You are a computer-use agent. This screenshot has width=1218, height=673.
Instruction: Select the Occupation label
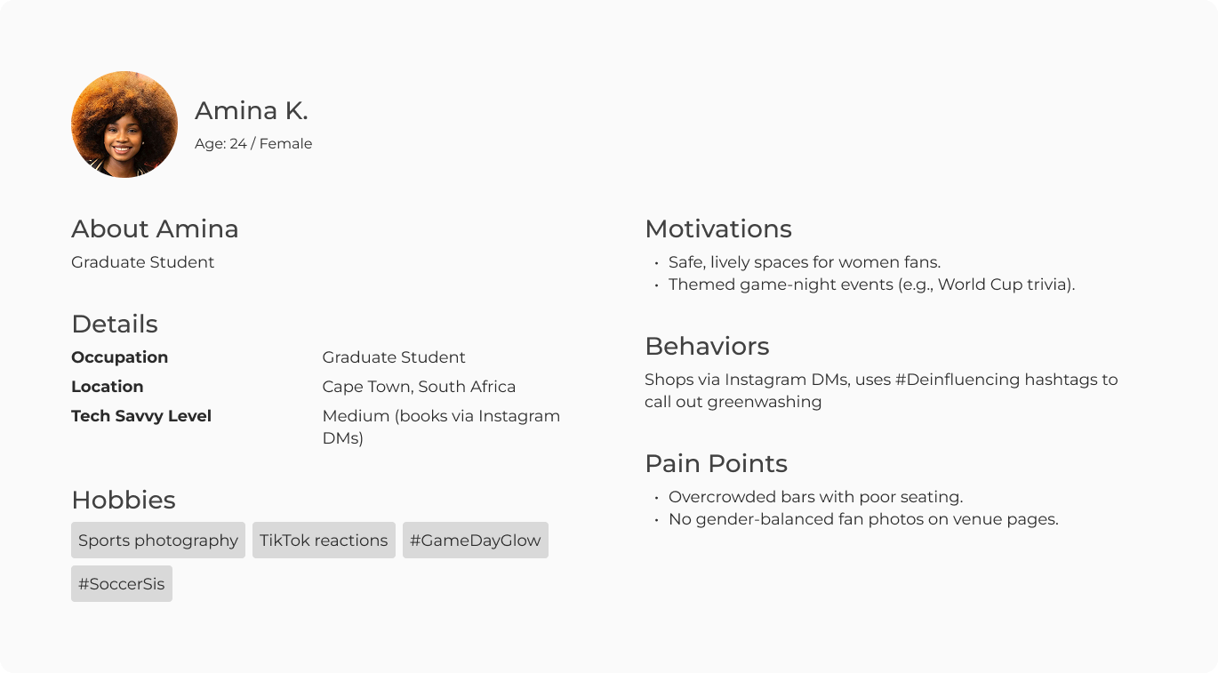tap(119, 357)
